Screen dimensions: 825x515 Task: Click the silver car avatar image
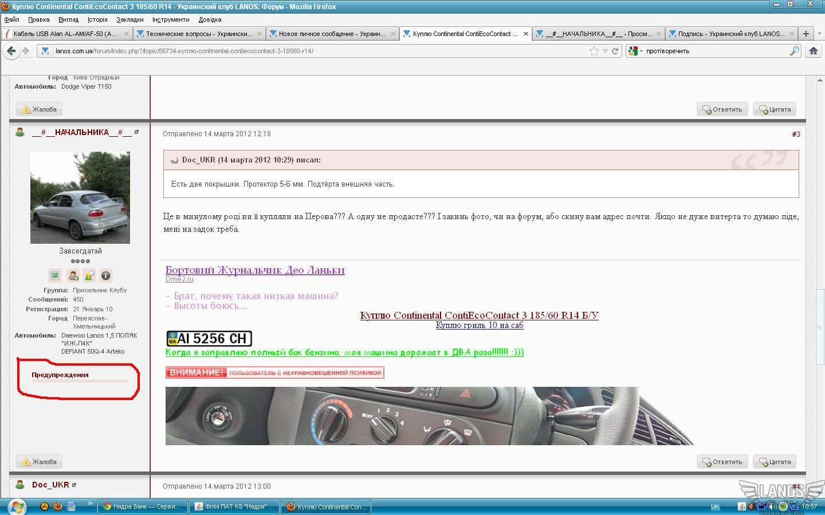coord(80,197)
